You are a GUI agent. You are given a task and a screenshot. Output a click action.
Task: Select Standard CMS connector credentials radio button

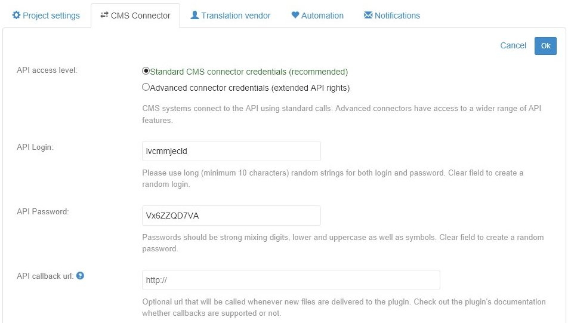pos(146,71)
